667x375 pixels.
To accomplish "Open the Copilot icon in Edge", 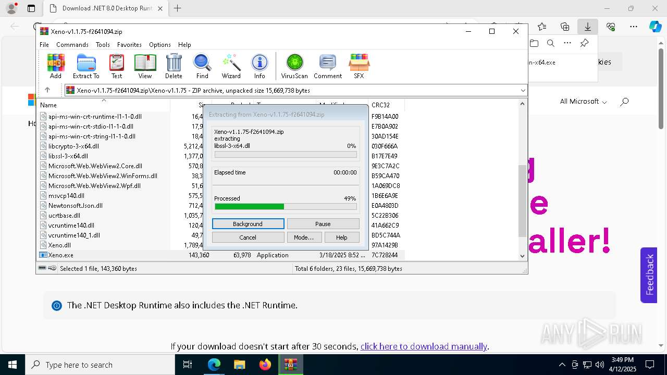I will coord(655,27).
